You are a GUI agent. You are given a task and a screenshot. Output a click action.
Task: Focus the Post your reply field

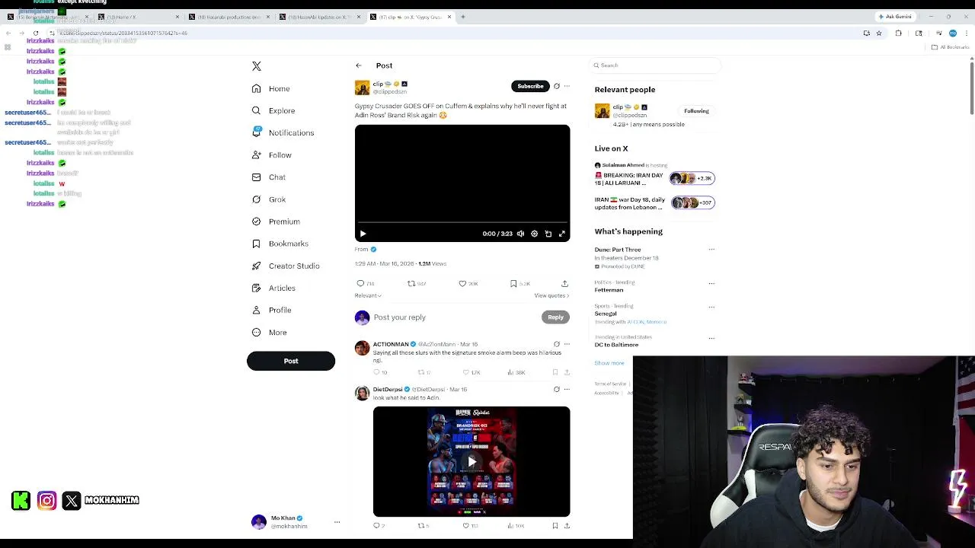click(455, 317)
